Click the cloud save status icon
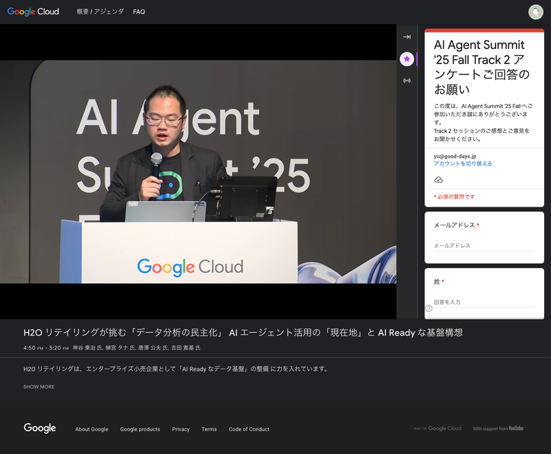The image size is (551, 454). click(x=438, y=180)
